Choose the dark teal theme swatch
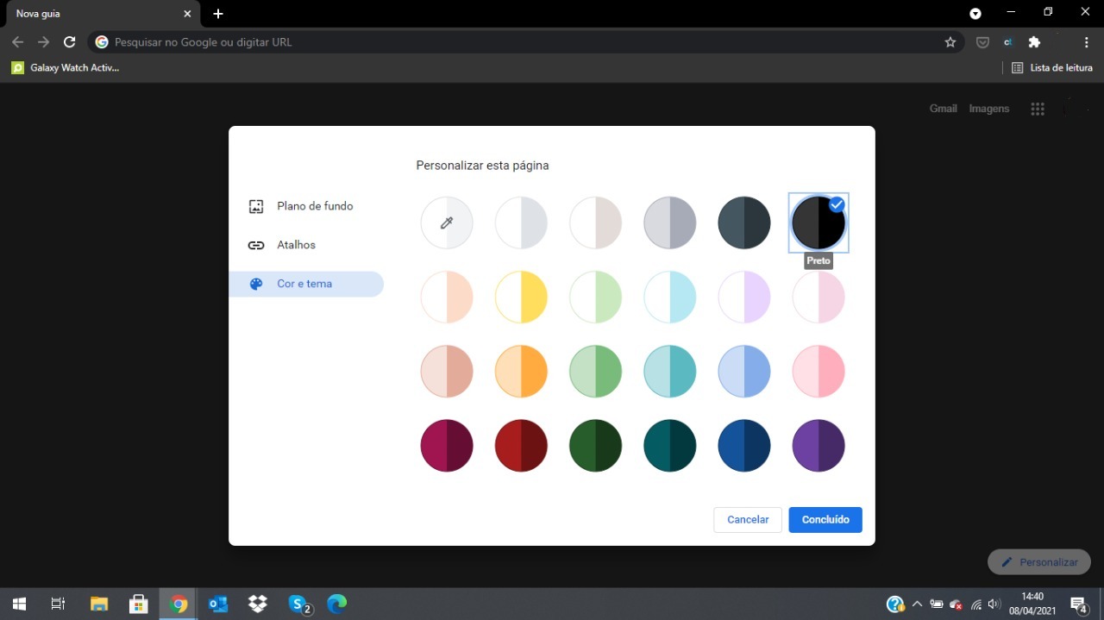 [x=670, y=445]
